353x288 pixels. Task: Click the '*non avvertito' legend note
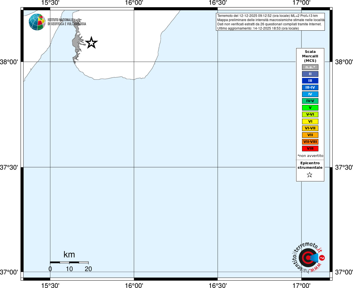310,156
